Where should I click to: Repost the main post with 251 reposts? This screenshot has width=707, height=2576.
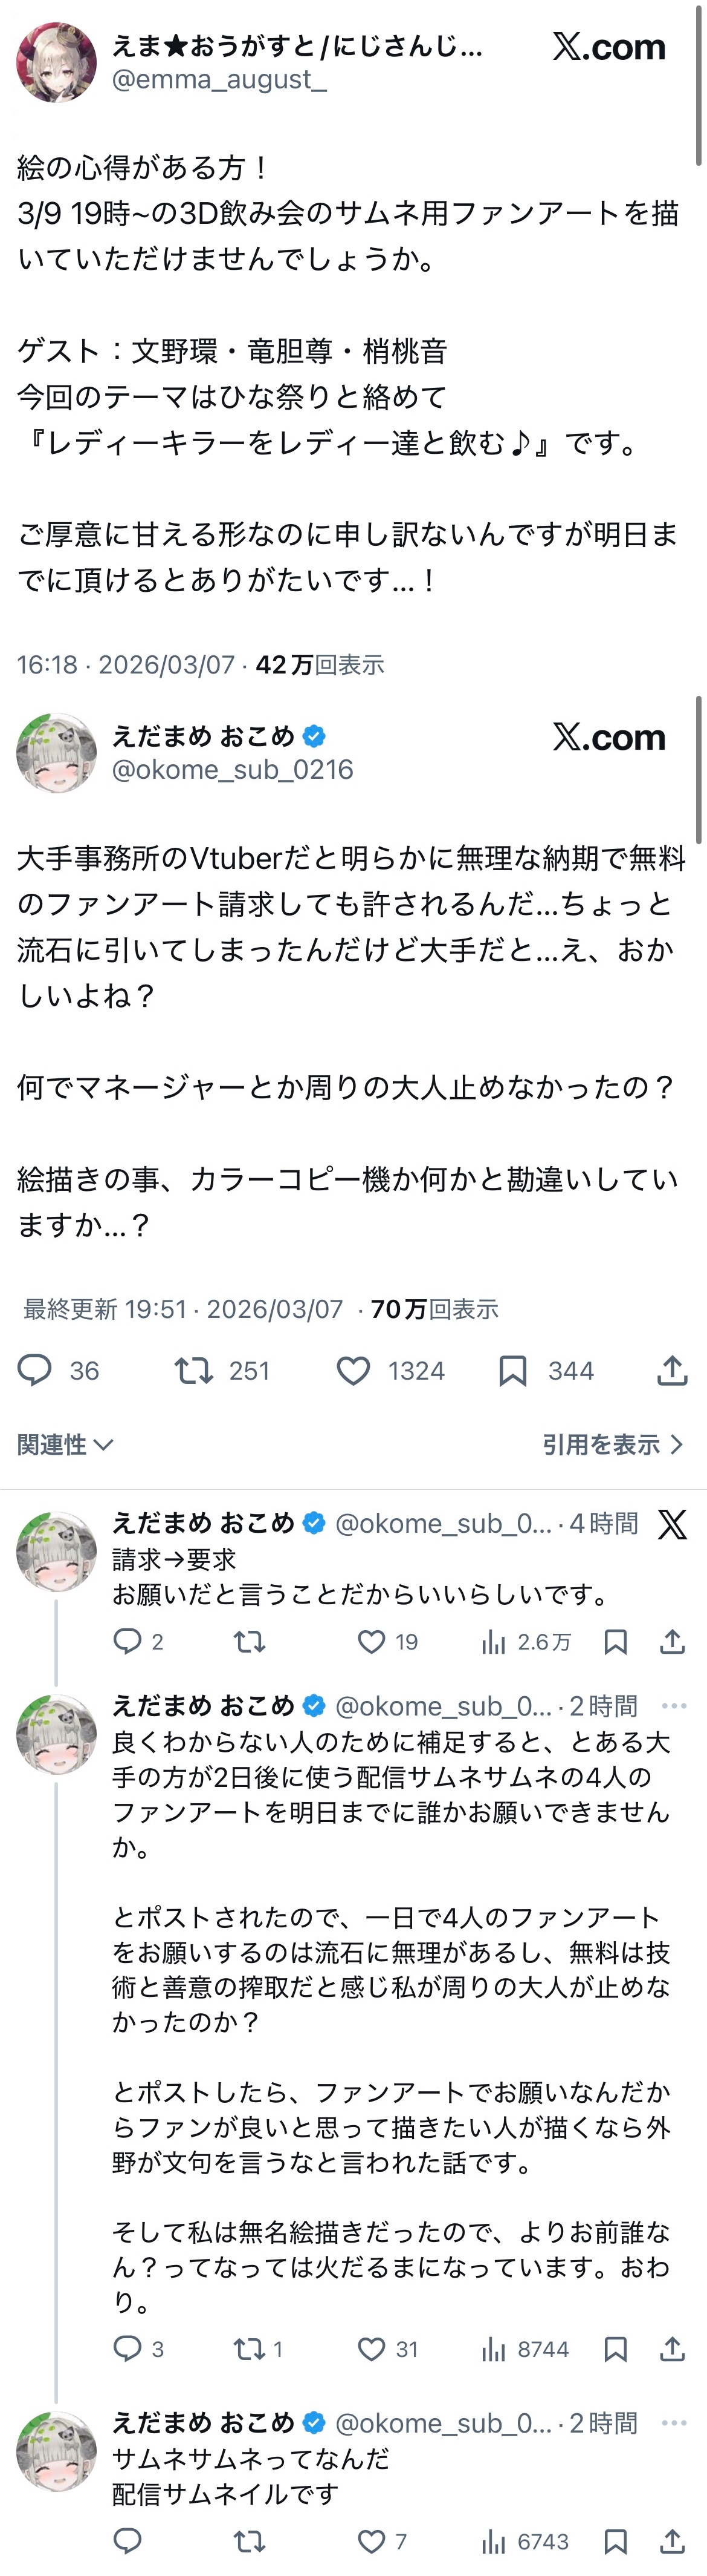coord(194,1370)
